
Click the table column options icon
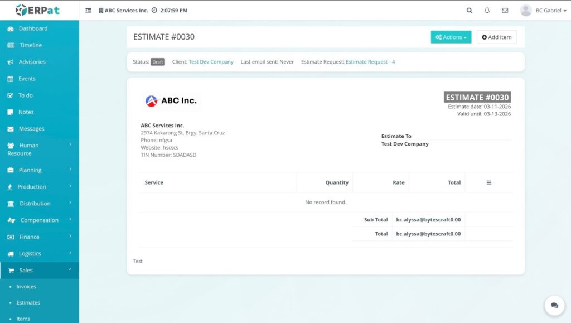click(x=488, y=182)
